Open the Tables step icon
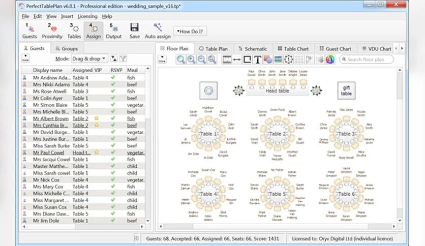Image resolution: width=425 pixels, height=246 pixels. coord(74,31)
